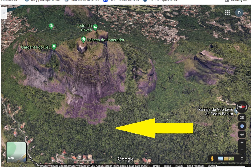Viewport: 251px width, 167px height.
Task: Toggle globe view
Action: coord(242,126)
